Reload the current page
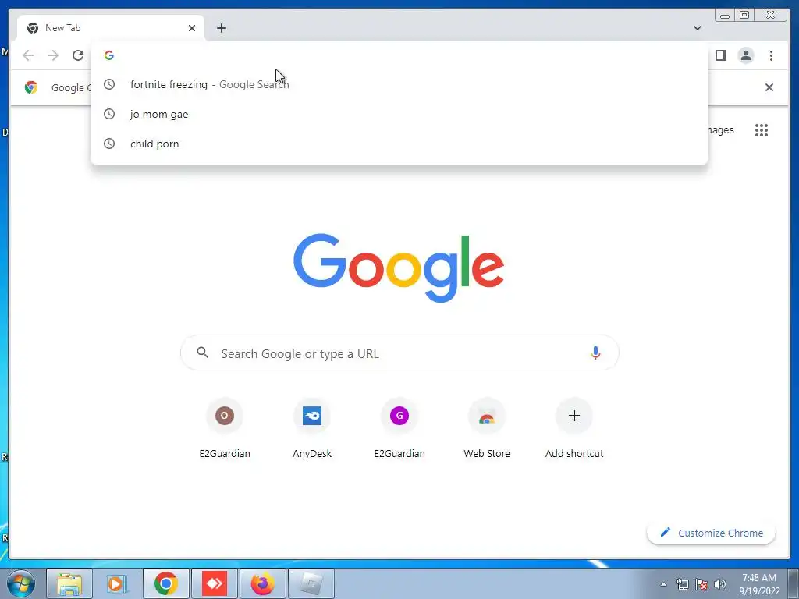The image size is (799, 599). click(77, 55)
